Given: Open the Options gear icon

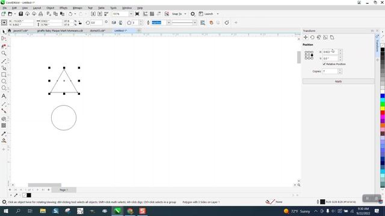Looking at the screenshot, I should [x=192, y=14].
